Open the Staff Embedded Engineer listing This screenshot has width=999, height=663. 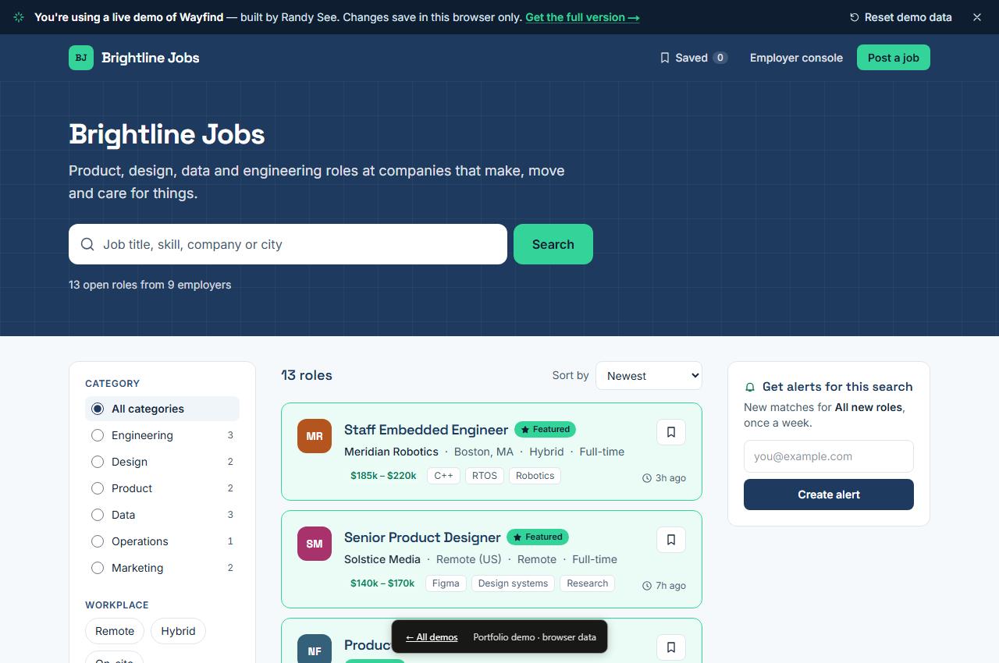click(426, 430)
